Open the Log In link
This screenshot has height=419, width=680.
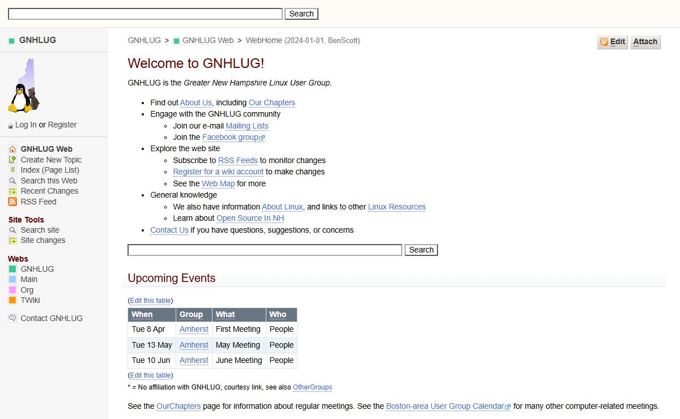[26, 125]
